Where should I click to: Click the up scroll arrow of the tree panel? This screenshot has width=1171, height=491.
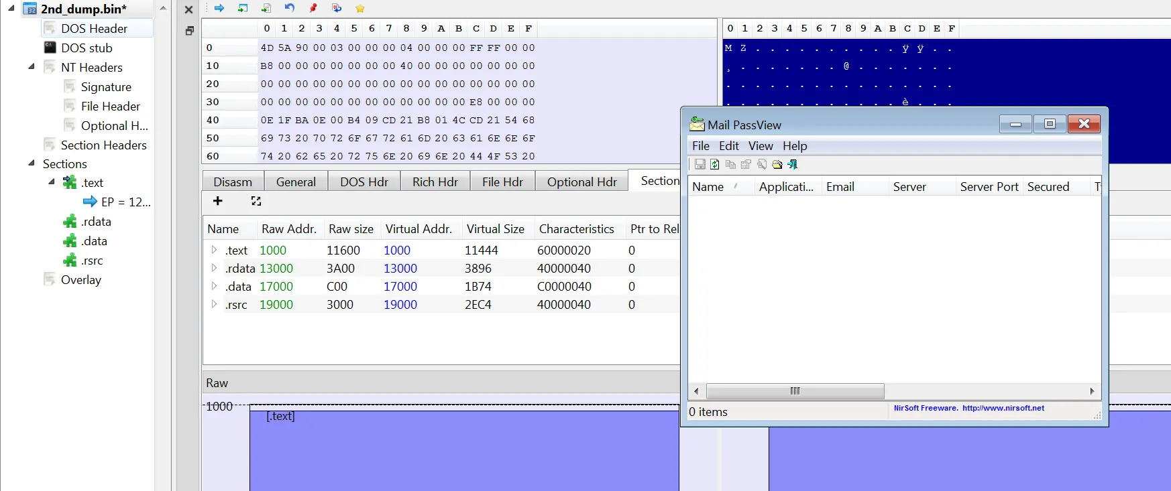[163, 8]
